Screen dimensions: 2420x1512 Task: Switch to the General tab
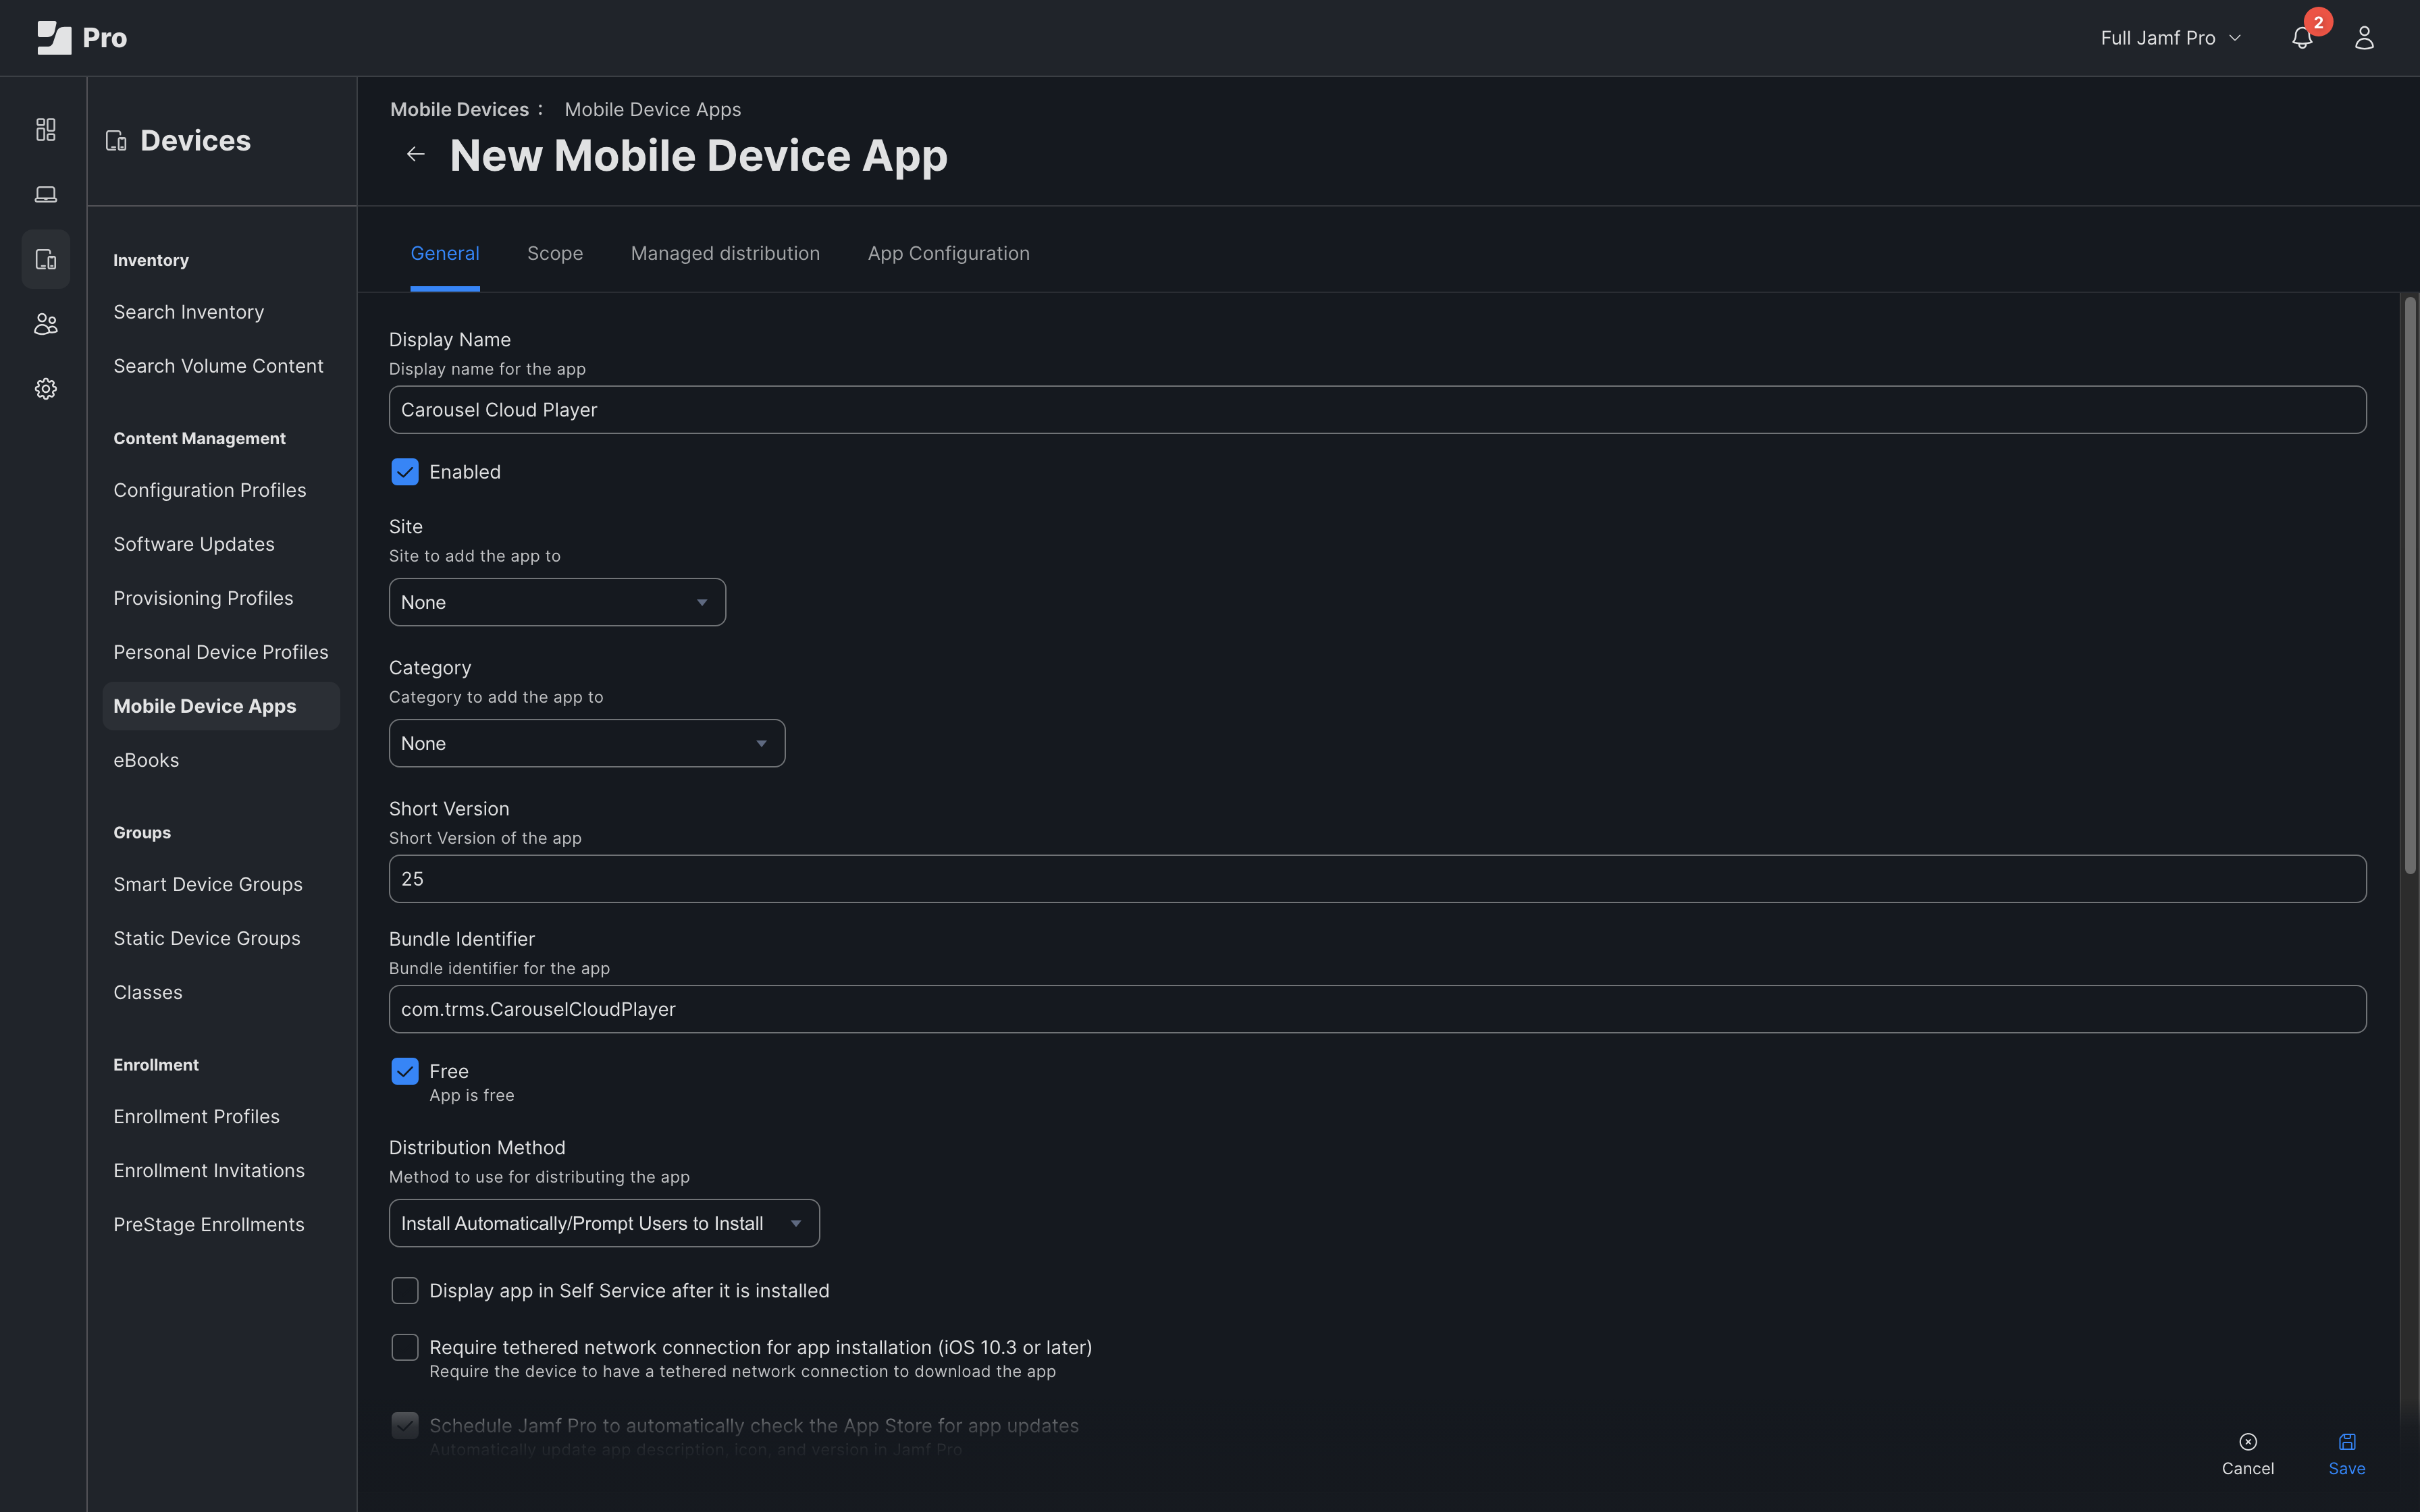coord(445,254)
